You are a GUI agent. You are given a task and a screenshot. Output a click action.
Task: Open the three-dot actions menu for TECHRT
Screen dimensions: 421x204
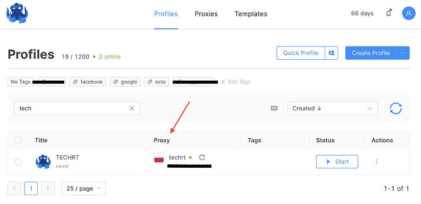(x=377, y=162)
